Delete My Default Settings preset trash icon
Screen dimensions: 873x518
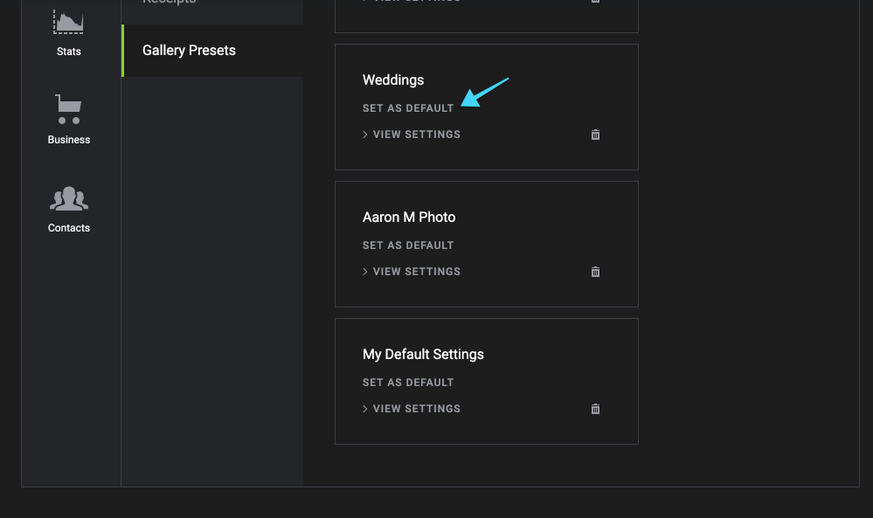595,409
